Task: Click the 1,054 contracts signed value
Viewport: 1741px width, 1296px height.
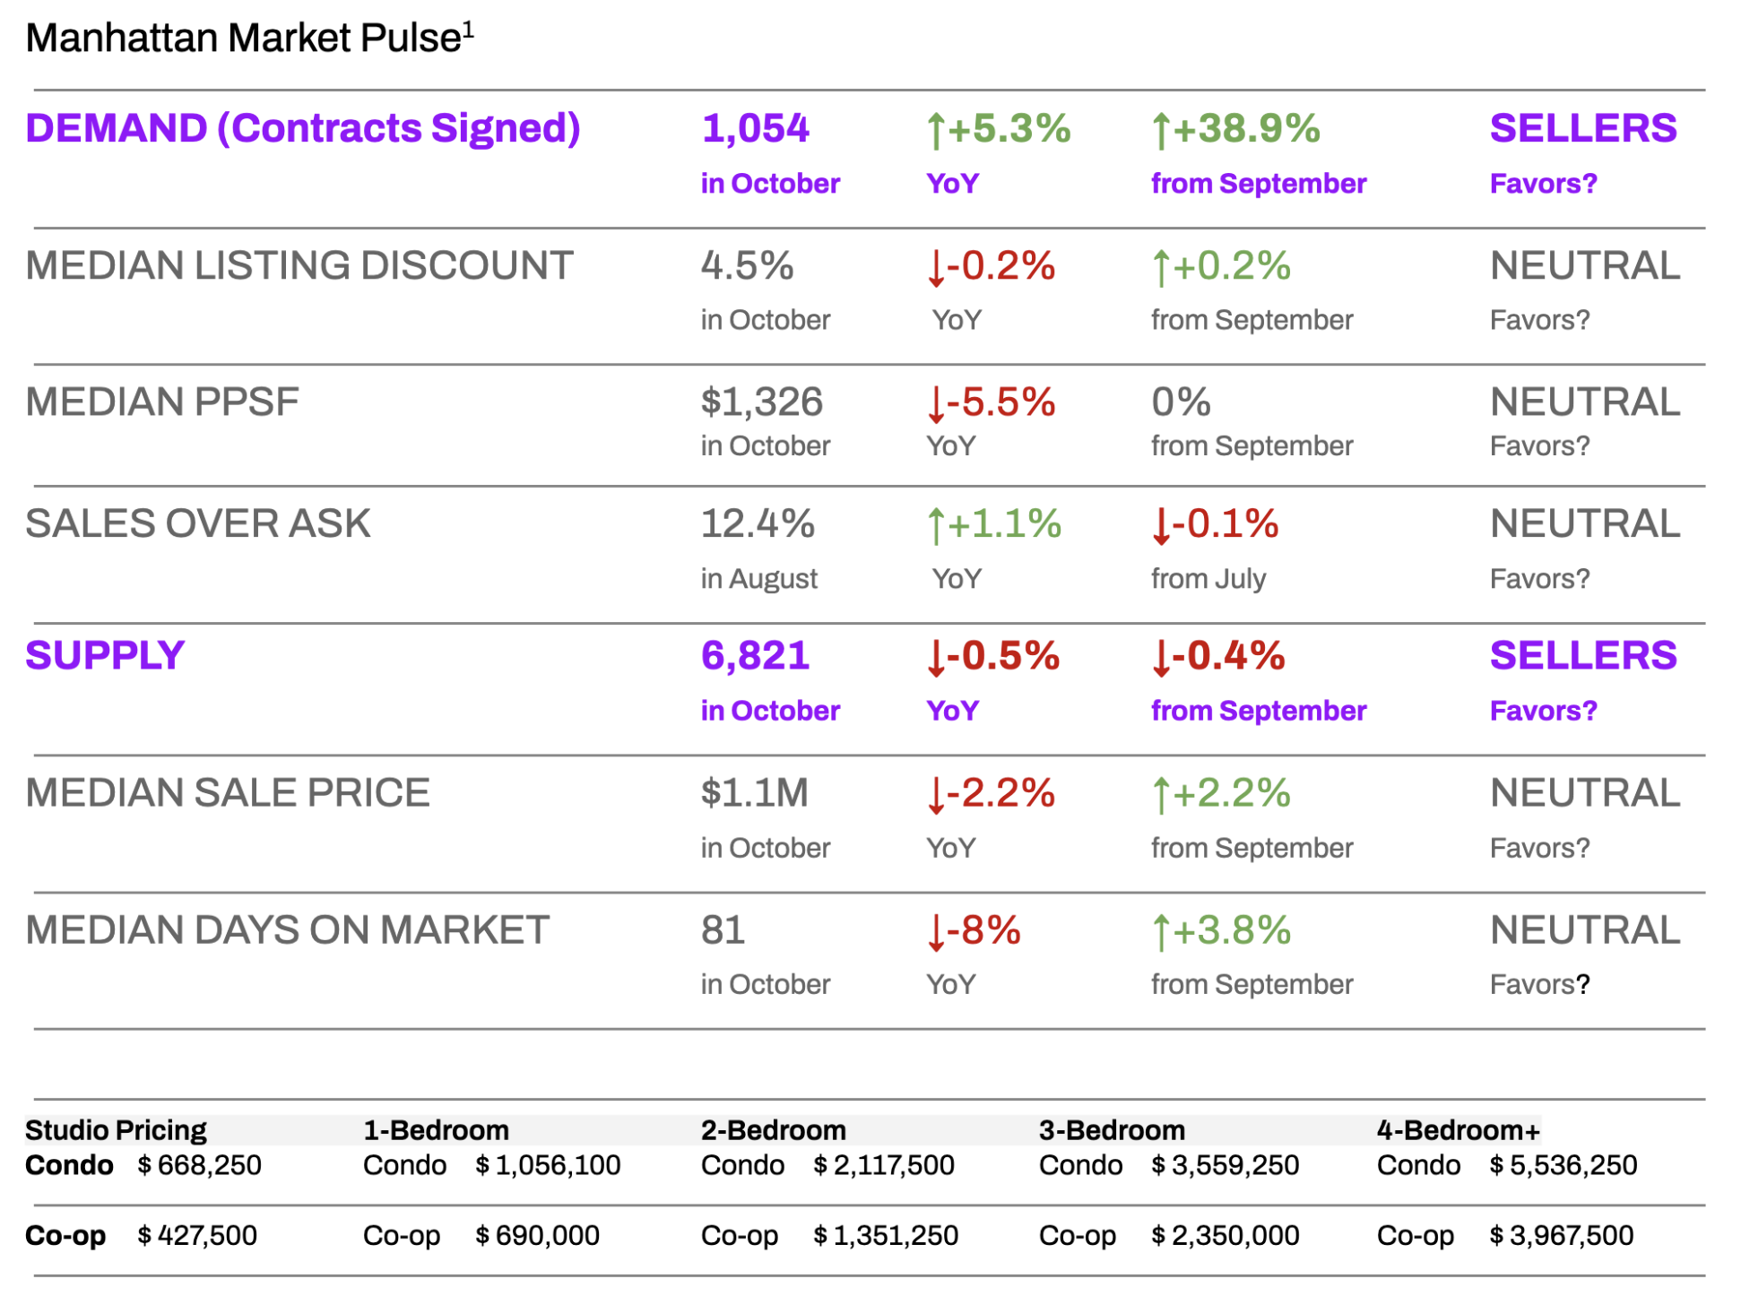Action: tap(756, 128)
